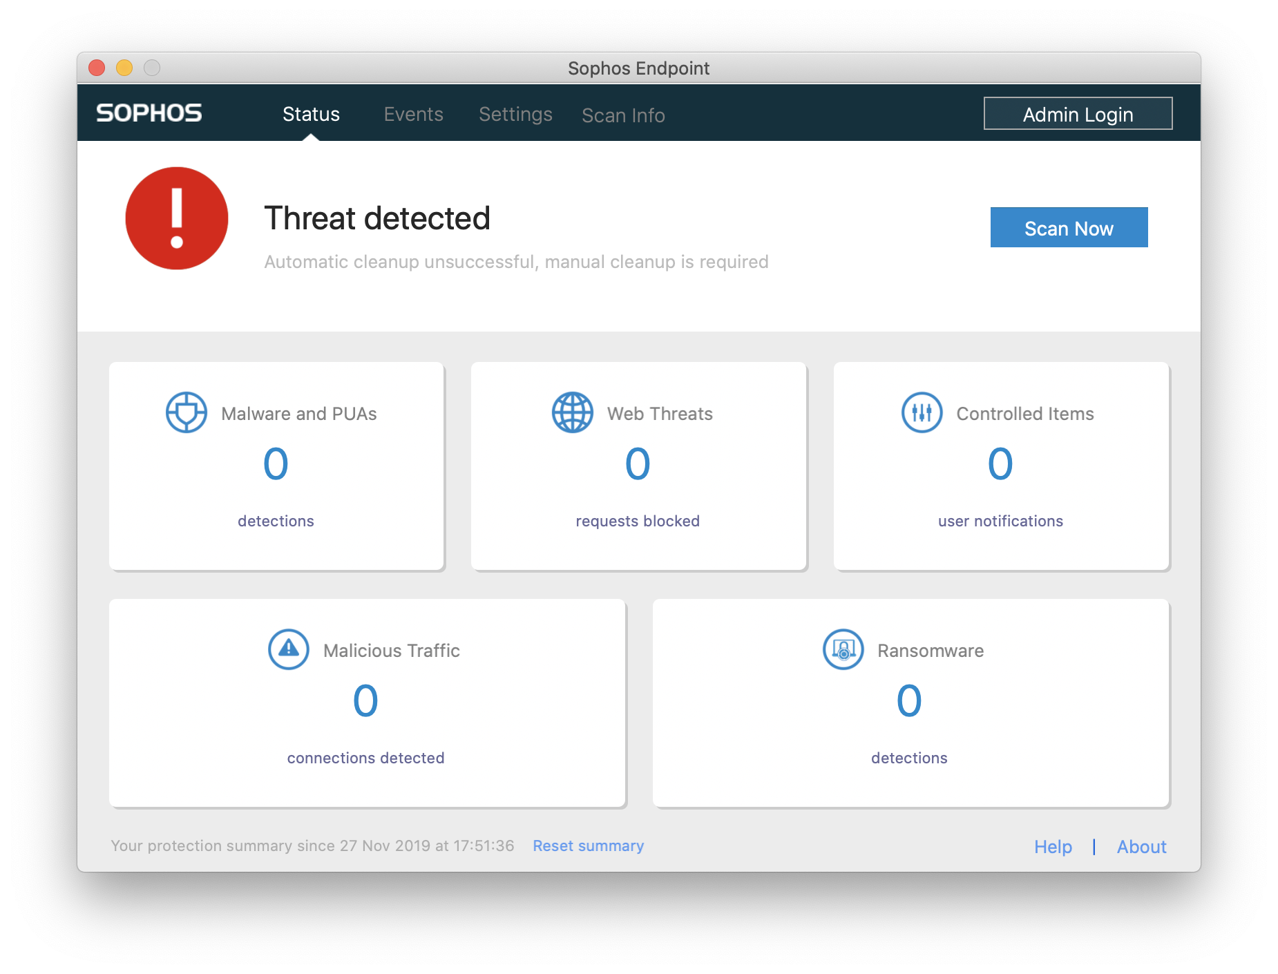The image size is (1278, 974).
Task: Click the SOPHOS logo
Action: click(149, 113)
